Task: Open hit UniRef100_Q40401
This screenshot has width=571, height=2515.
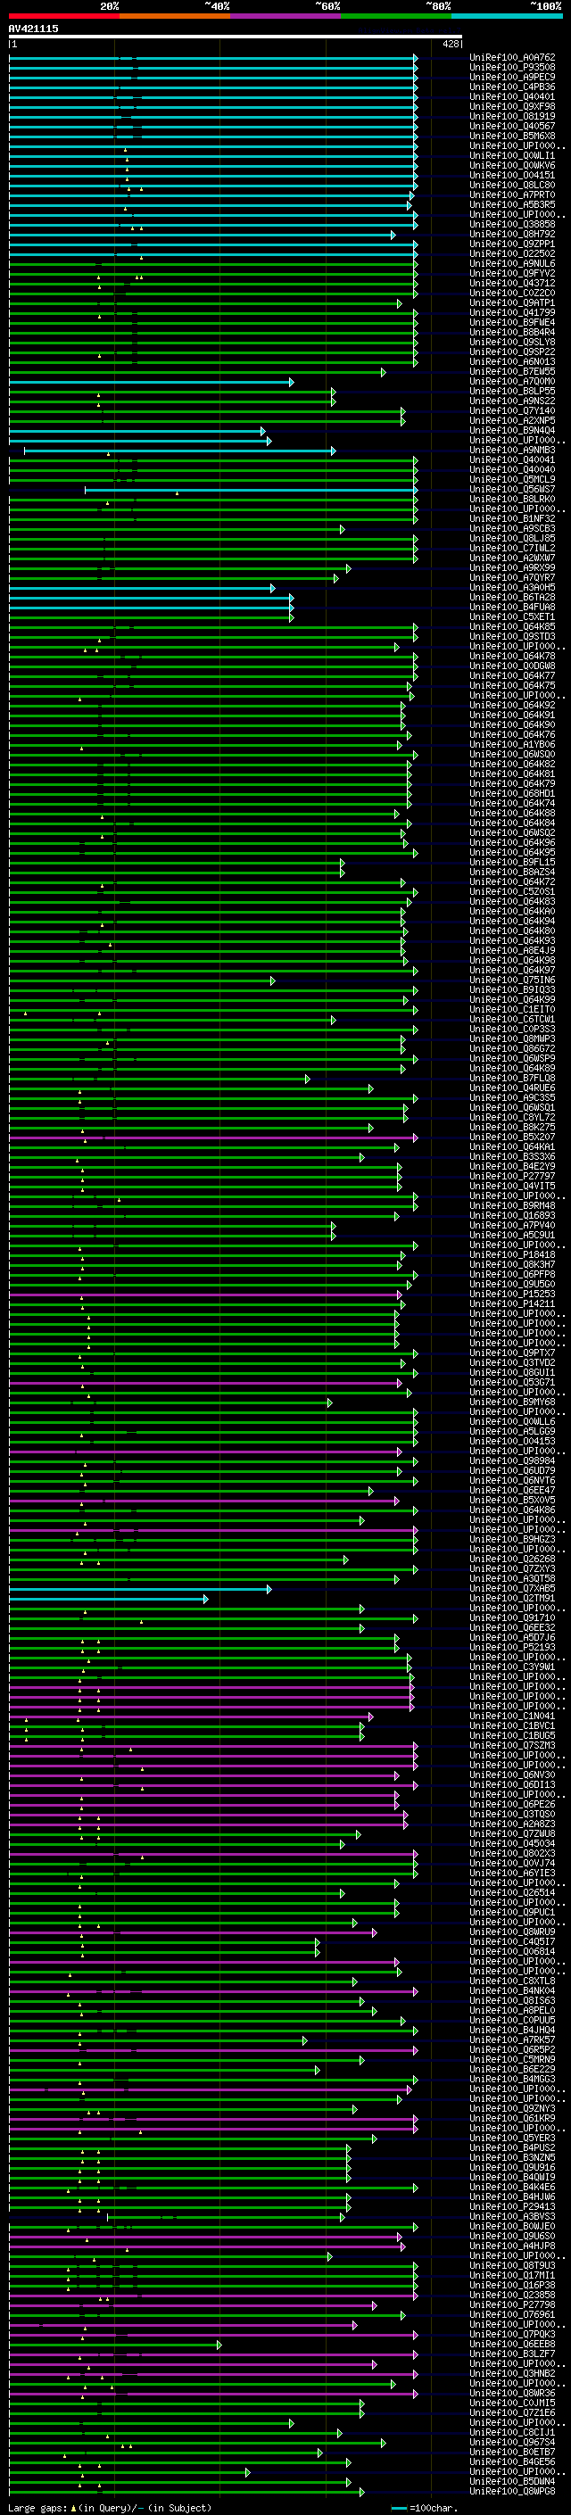Action: click(x=512, y=96)
